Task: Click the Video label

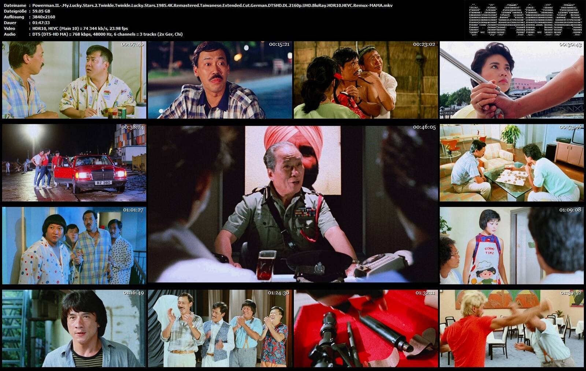Action: click(x=10, y=29)
